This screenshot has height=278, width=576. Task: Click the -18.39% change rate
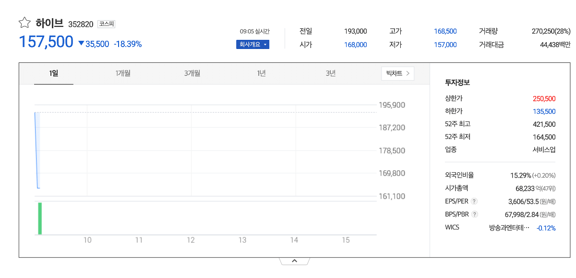point(128,44)
